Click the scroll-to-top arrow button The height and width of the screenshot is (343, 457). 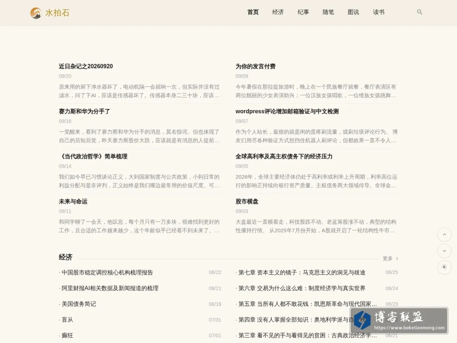(x=444, y=234)
